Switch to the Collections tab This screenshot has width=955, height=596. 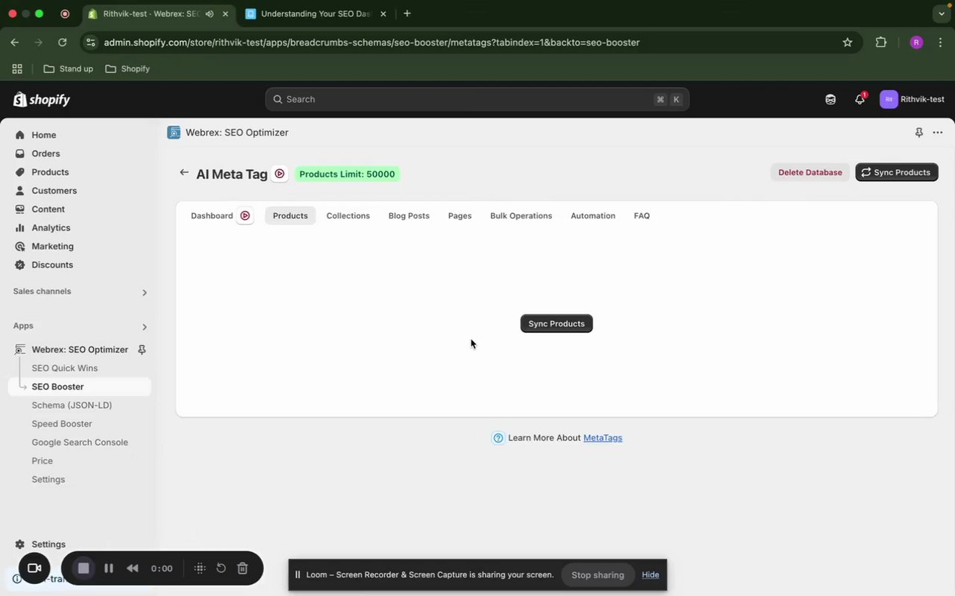coord(348,216)
